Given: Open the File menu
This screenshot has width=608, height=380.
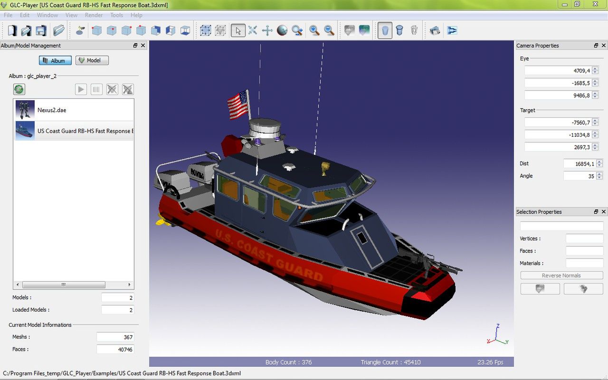Looking at the screenshot, I should (x=8, y=15).
